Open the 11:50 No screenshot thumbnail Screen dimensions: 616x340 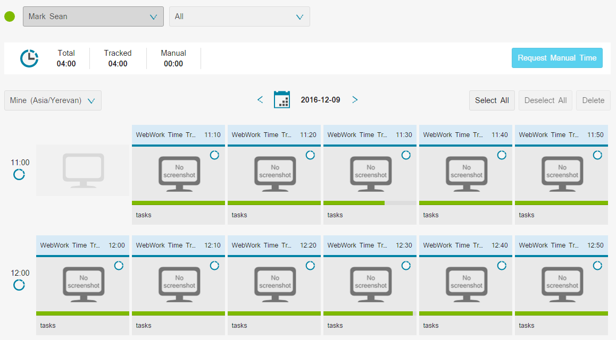(x=562, y=174)
